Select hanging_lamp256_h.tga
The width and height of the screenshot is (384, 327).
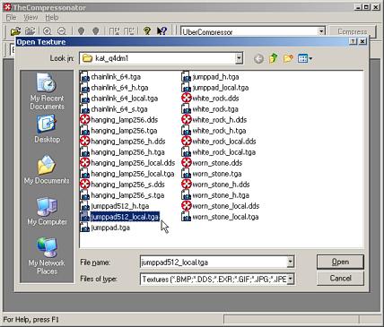[128, 152]
